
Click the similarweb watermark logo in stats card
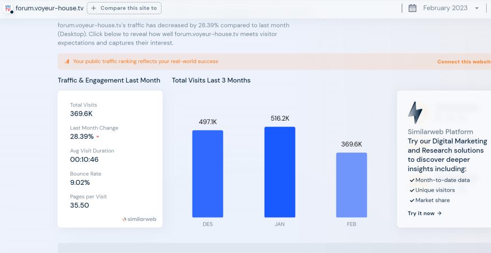coord(139,219)
